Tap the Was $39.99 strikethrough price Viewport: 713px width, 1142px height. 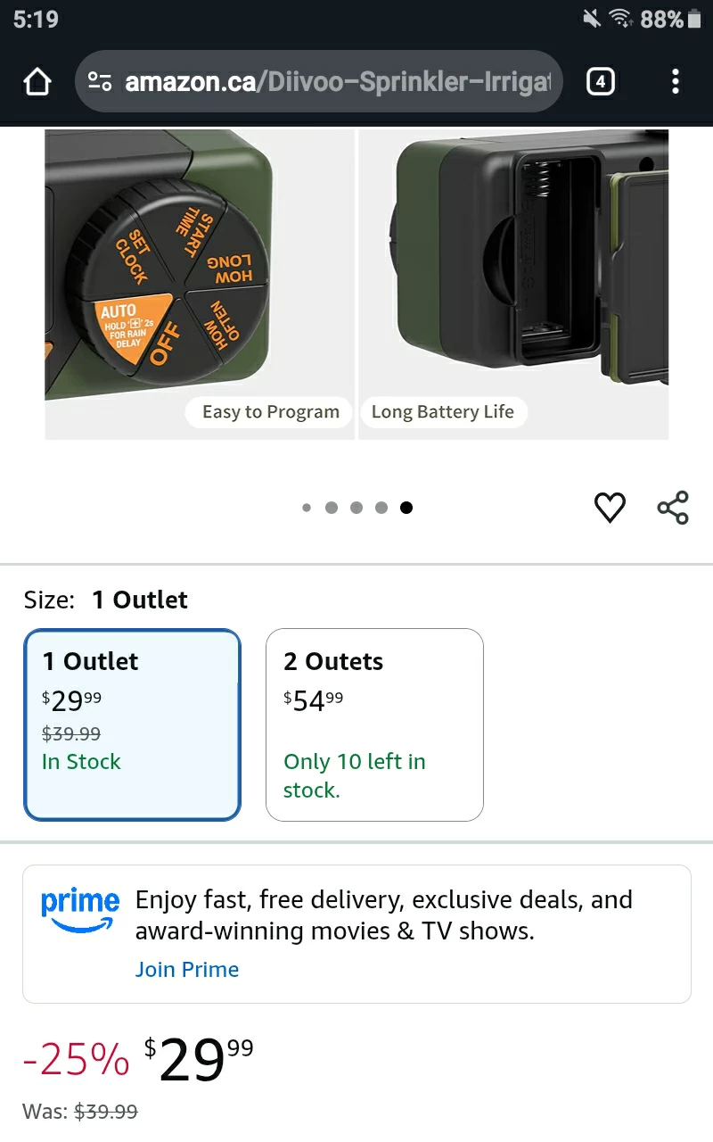pyautogui.click(x=80, y=1112)
